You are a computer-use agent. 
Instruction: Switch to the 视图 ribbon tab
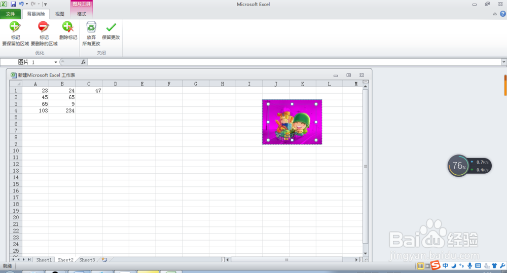[x=59, y=14]
